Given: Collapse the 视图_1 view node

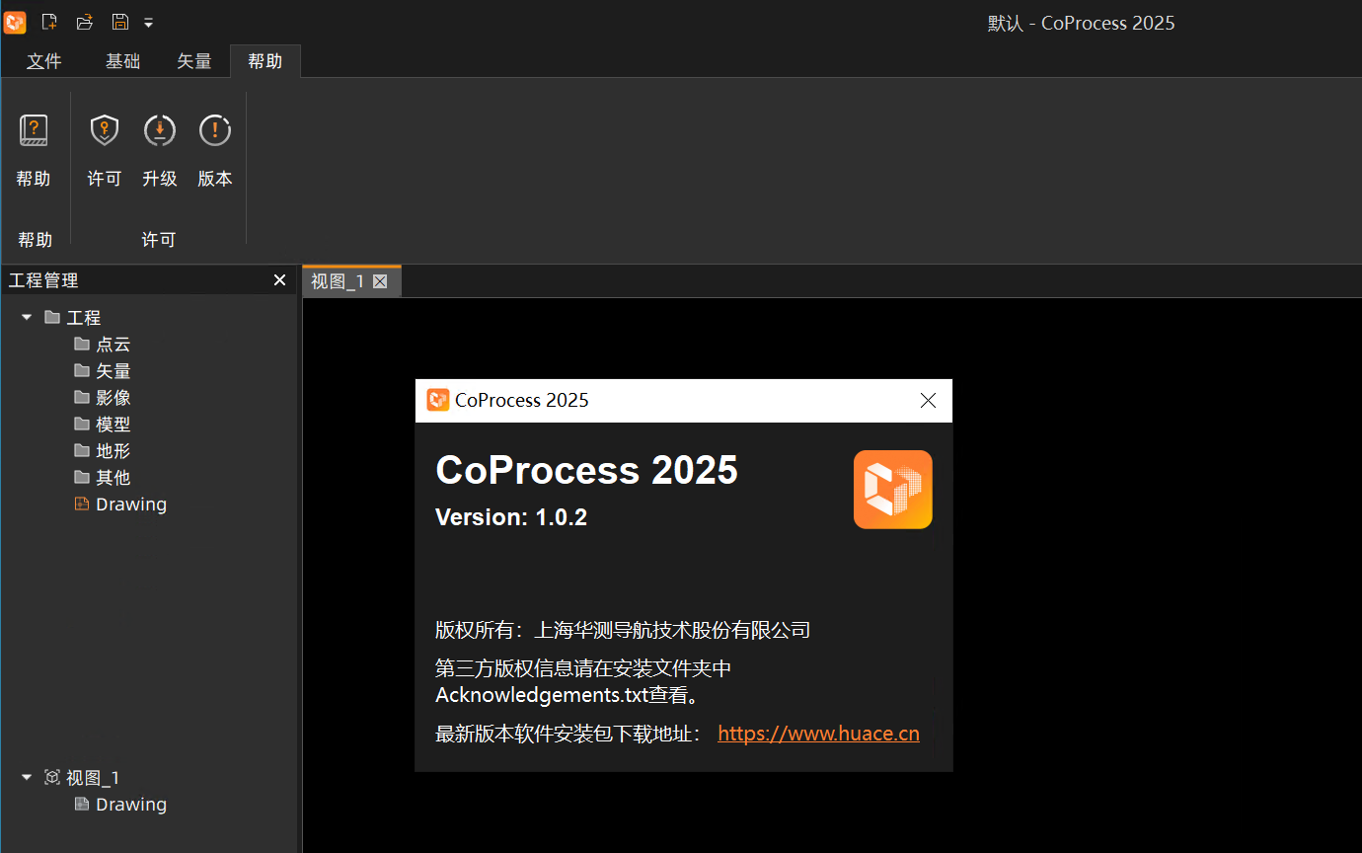Looking at the screenshot, I should [26, 777].
